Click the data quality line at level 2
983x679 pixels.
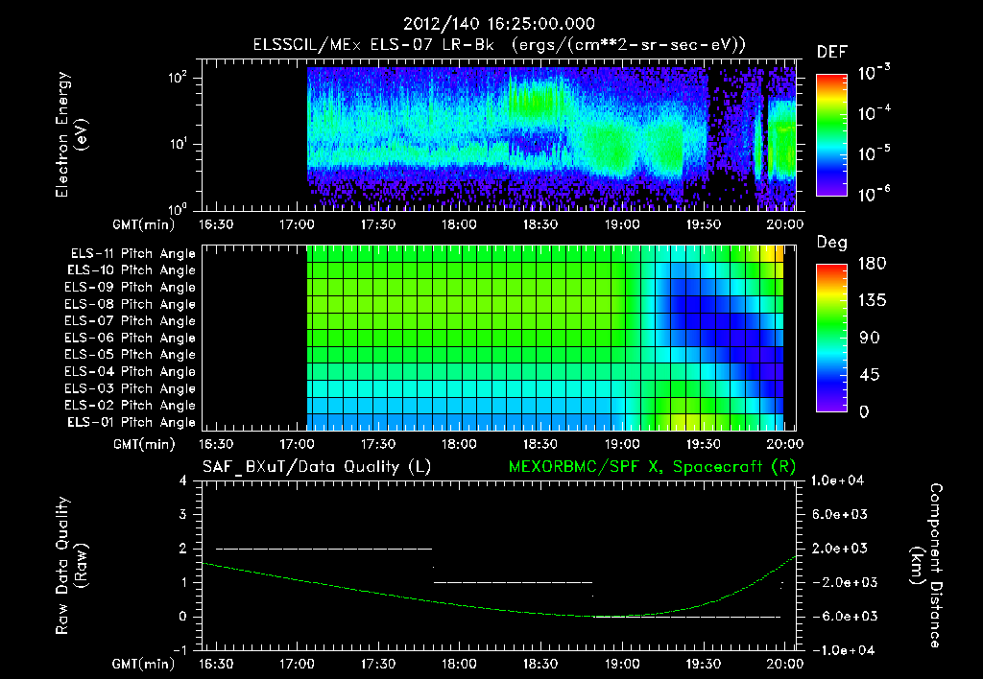324,549
